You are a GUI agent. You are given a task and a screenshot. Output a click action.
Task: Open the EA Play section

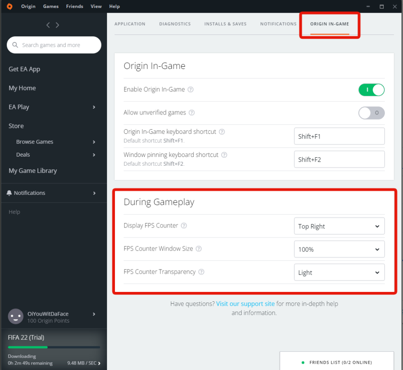click(x=19, y=107)
